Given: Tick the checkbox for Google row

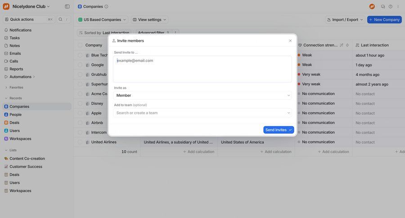Looking at the screenshot, I should click(80, 65).
